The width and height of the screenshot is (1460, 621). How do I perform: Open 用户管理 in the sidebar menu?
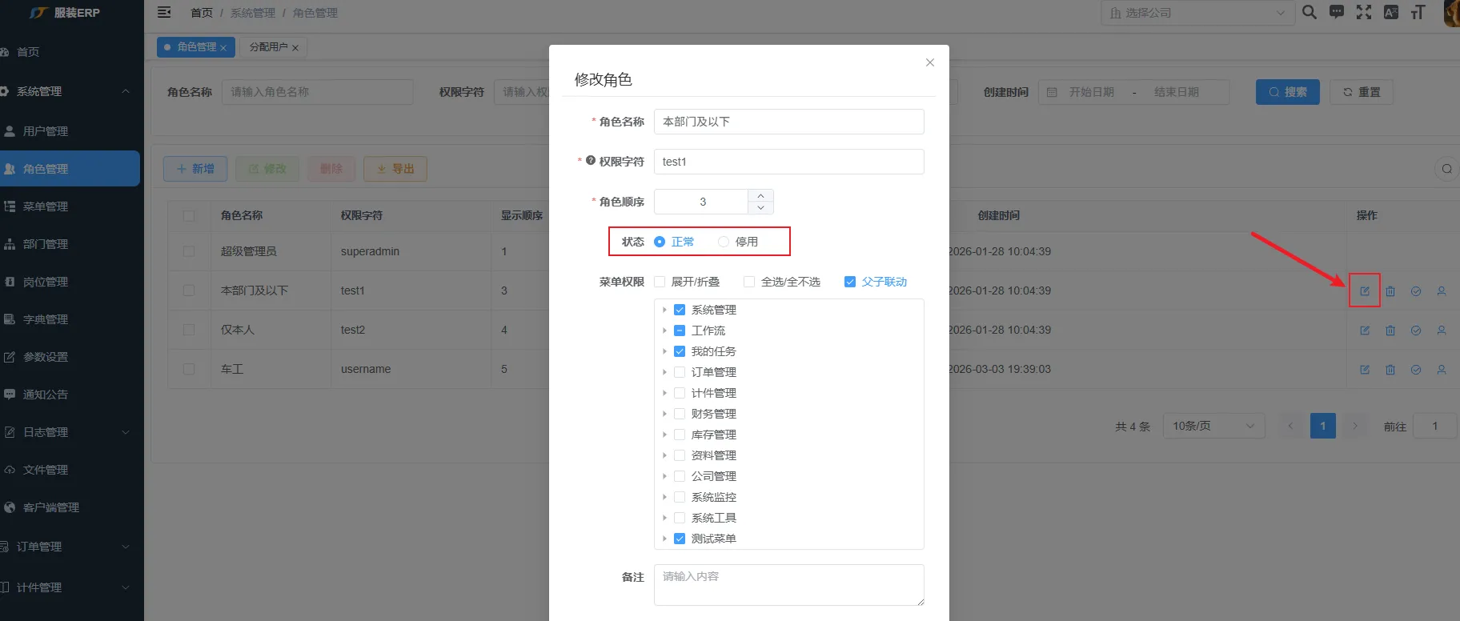click(46, 131)
